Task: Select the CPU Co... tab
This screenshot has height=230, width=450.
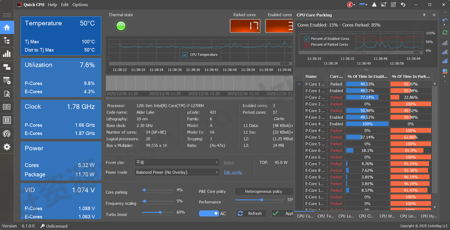Action: (305, 216)
